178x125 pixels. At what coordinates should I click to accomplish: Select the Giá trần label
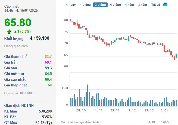pyautogui.click(x=11, y=62)
